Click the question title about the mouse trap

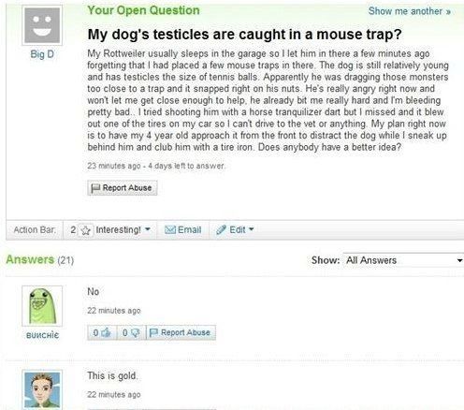pos(244,35)
